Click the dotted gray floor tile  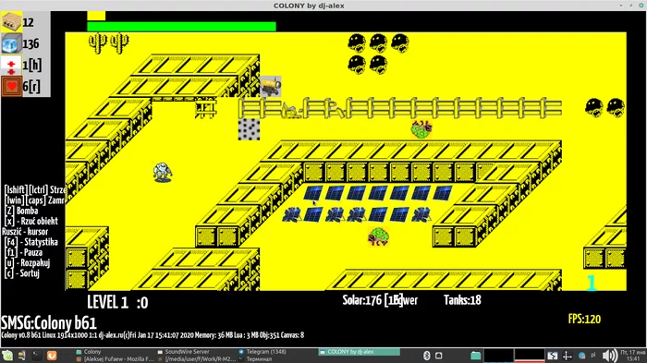[x=249, y=129]
